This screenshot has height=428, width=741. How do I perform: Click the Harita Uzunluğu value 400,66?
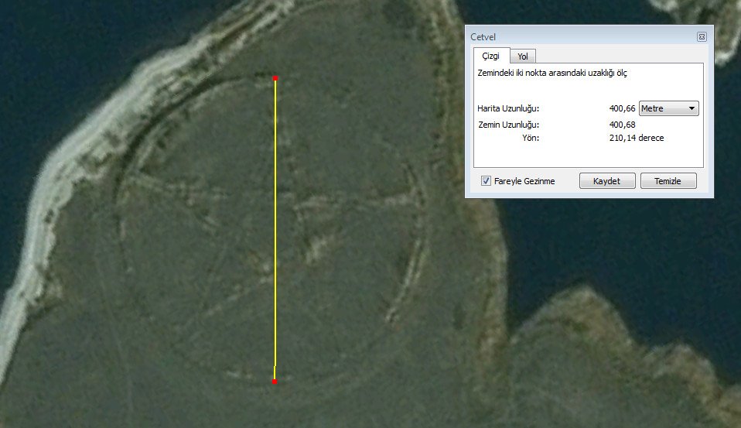(622, 109)
